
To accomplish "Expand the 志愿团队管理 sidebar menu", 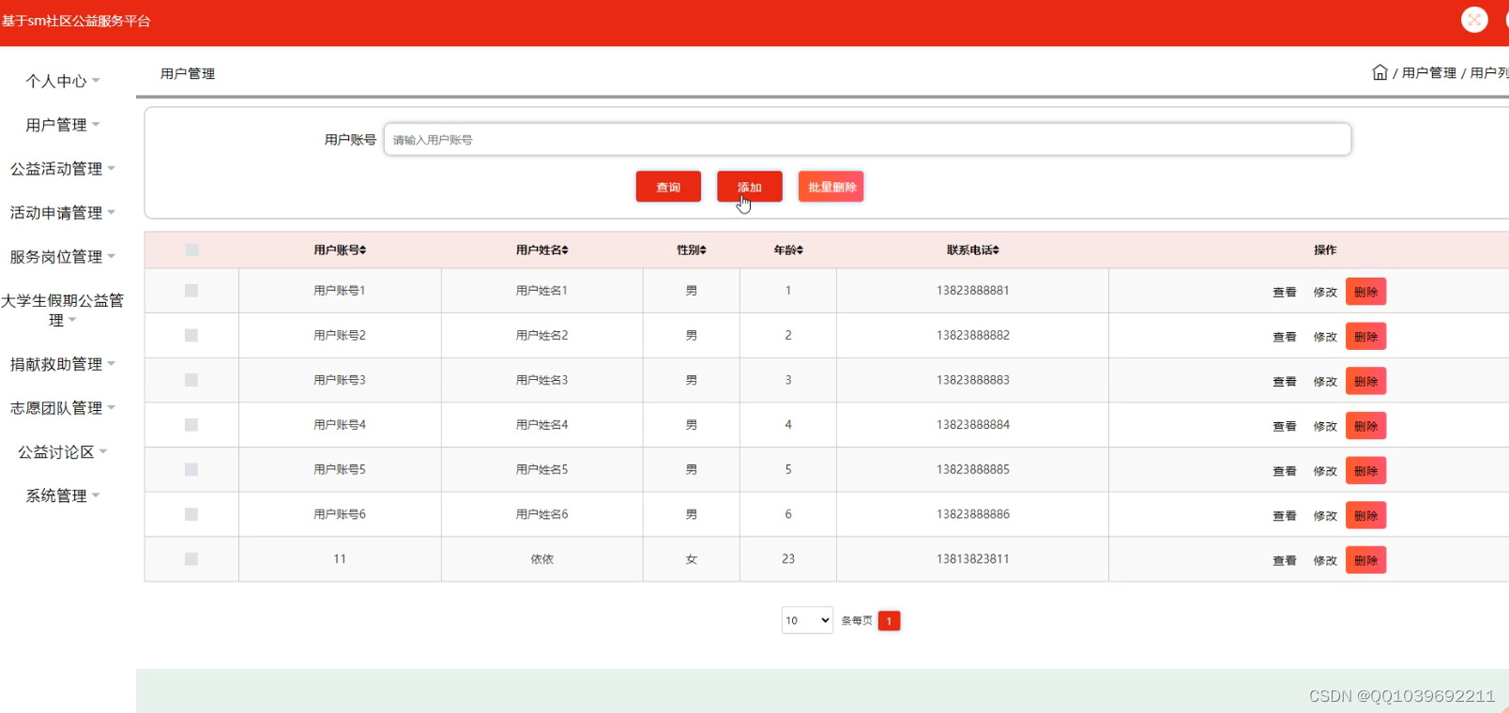I will pos(63,408).
